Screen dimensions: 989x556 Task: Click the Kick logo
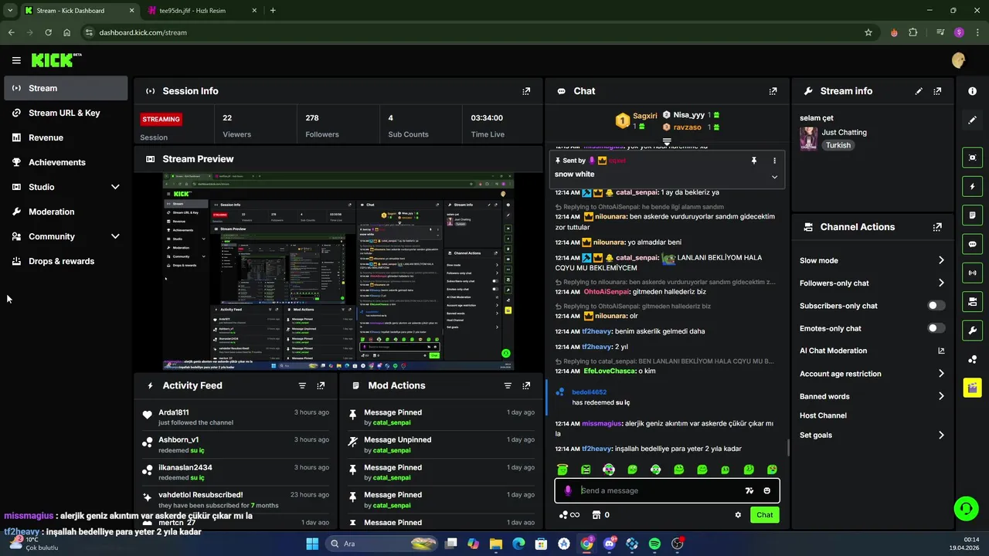[56, 60]
